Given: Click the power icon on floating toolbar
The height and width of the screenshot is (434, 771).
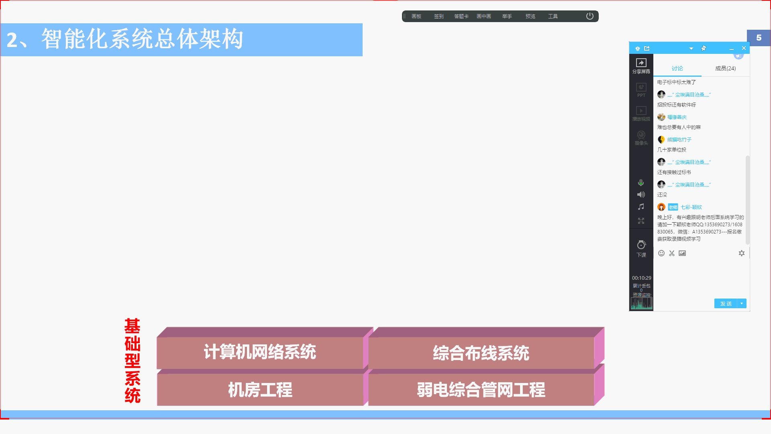Looking at the screenshot, I should coord(589,16).
